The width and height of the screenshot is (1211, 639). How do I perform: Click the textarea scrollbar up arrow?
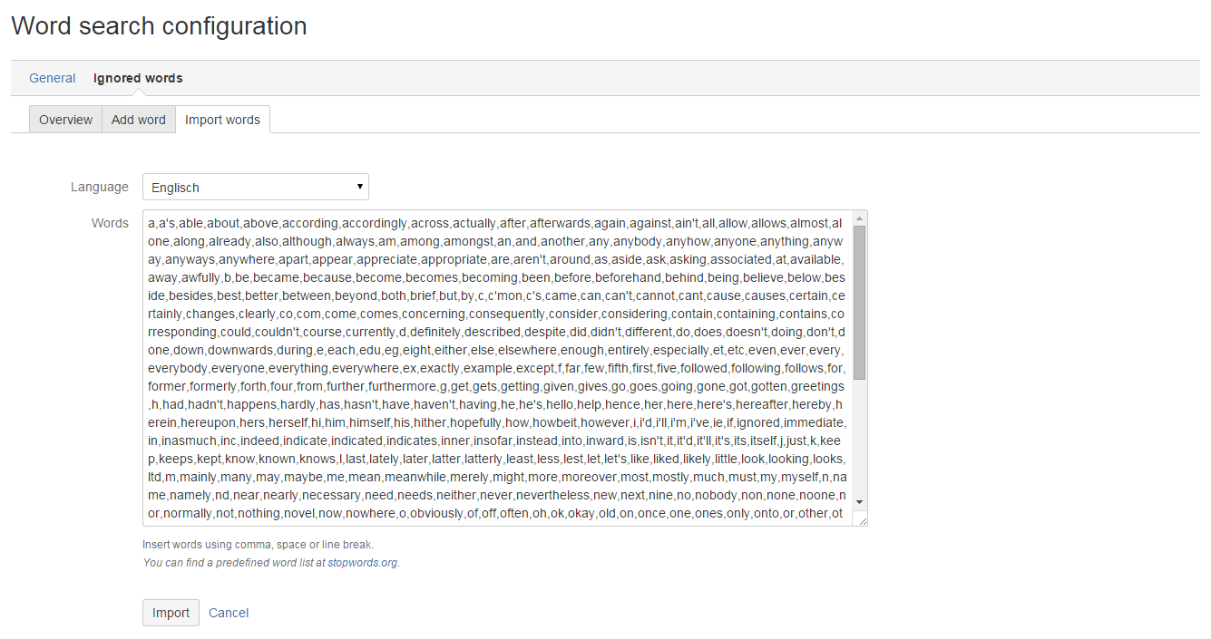(860, 218)
